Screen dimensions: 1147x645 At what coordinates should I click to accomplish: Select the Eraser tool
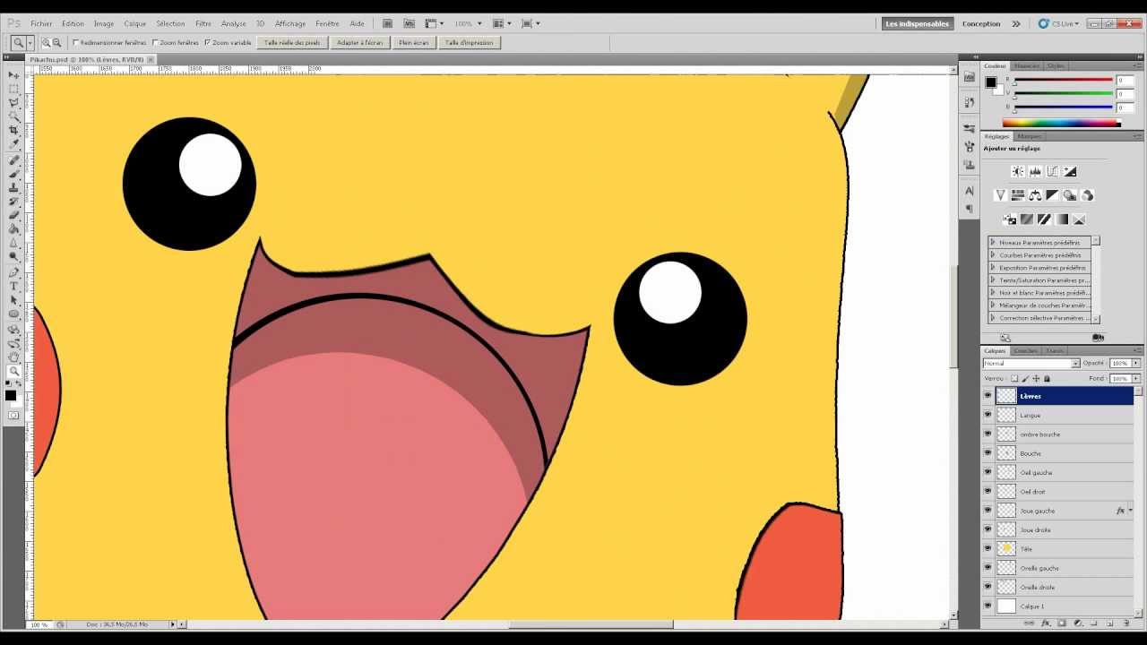(13, 215)
